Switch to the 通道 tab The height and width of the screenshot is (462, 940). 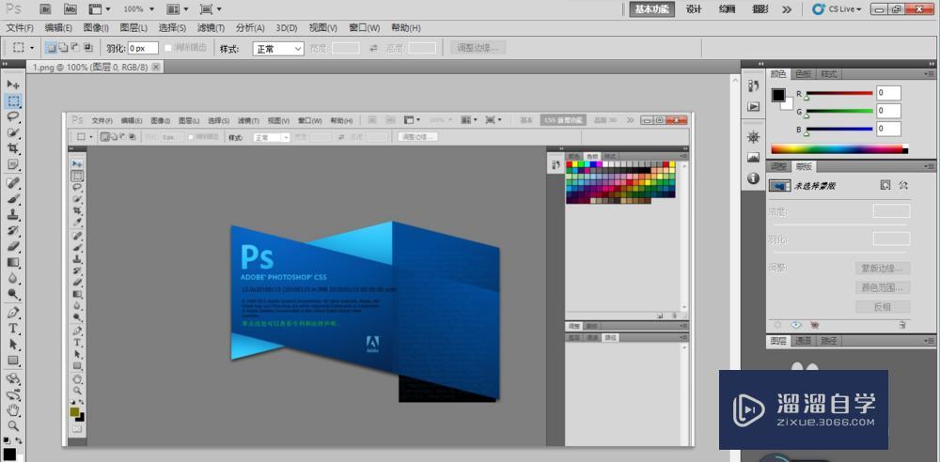pos(804,341)
